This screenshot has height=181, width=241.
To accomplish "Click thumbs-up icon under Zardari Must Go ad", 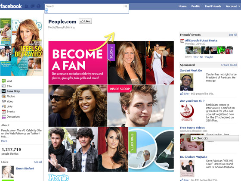I will click(182, 94).
